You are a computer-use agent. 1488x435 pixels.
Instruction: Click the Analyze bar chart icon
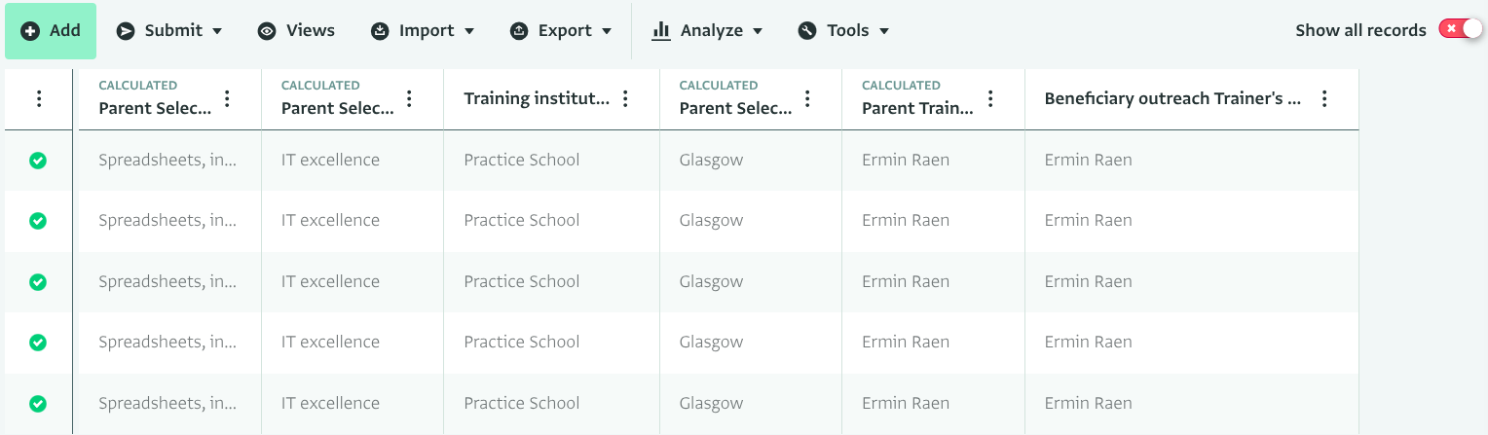click(661, 31)
